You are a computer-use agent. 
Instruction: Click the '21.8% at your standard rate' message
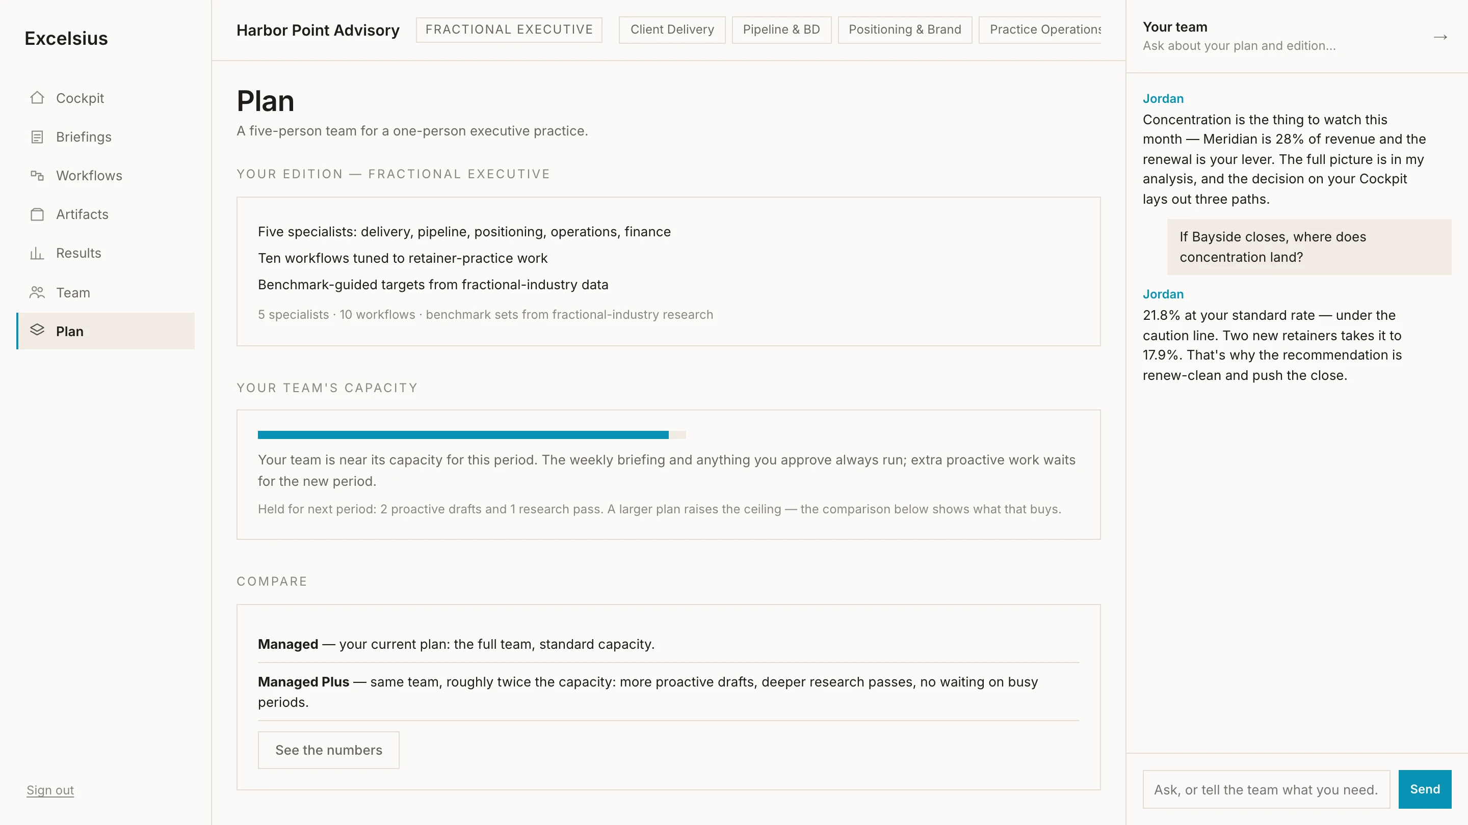pos(1272,345)
